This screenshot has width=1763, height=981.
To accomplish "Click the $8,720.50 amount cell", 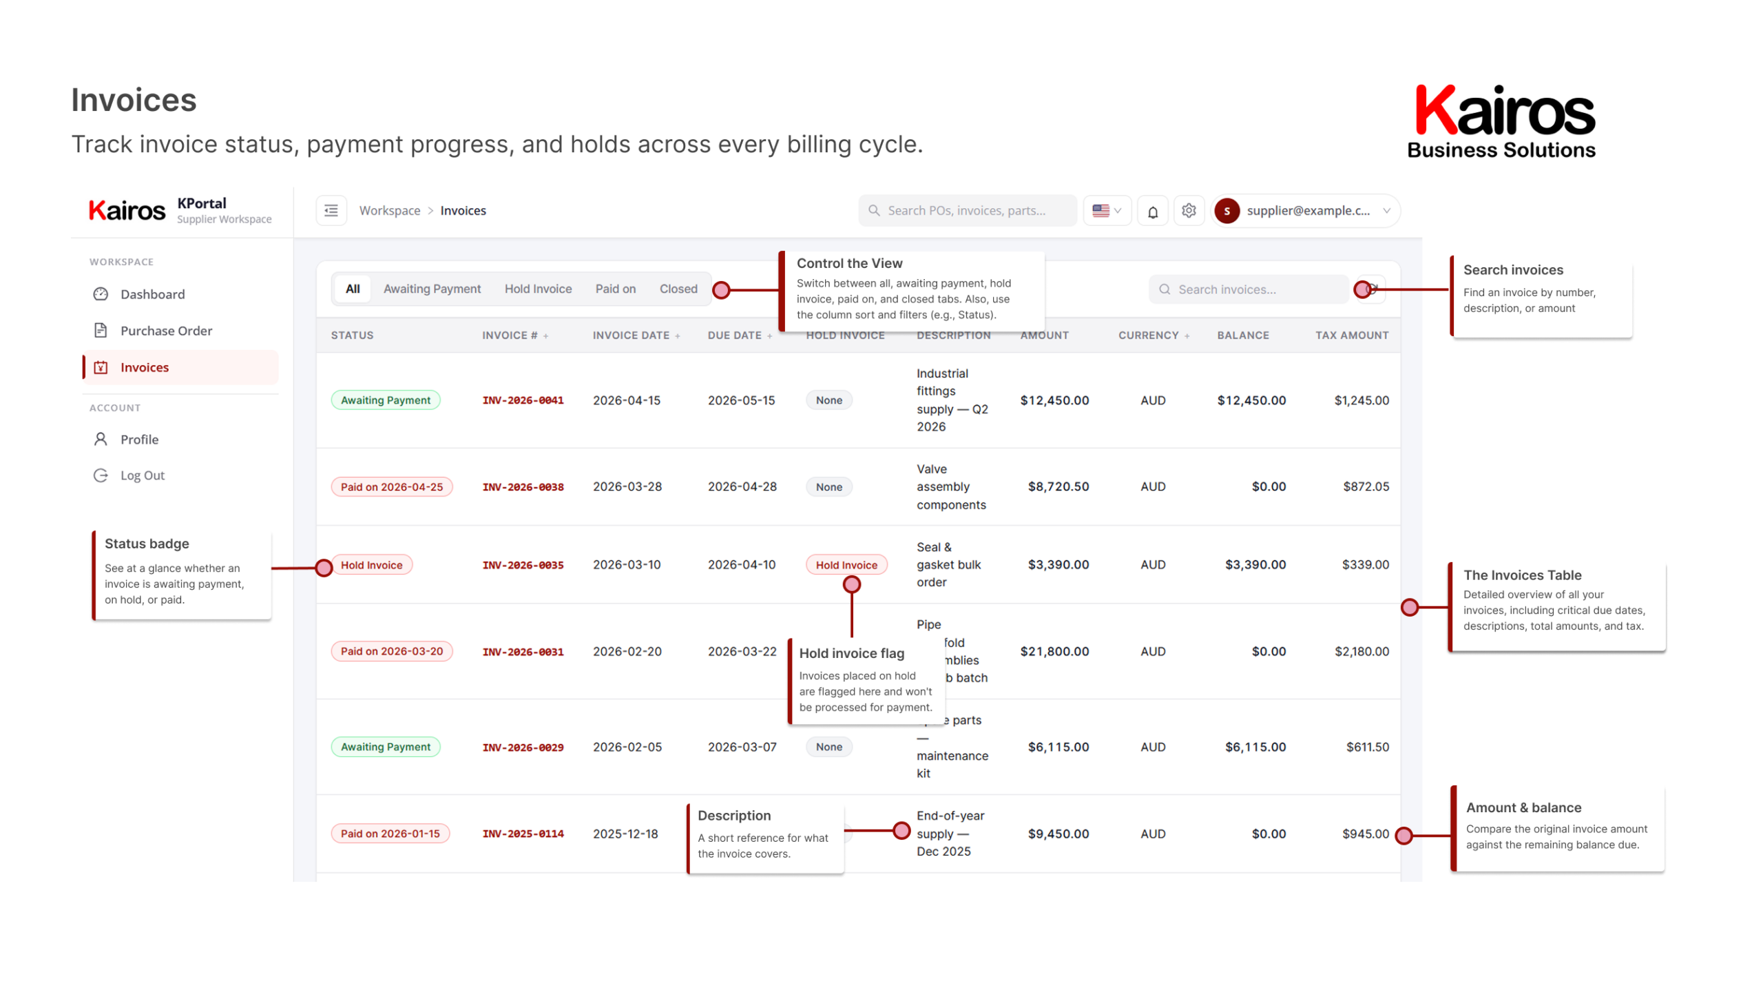I will point(1058,487).
